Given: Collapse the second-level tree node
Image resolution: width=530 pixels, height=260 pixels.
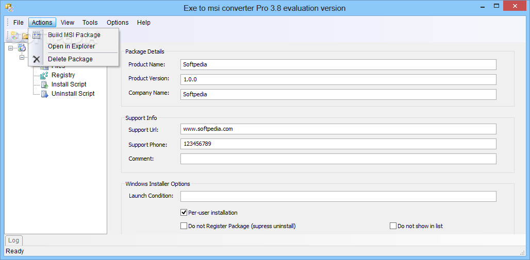Looking at the screenshot, I should (22, 57).
